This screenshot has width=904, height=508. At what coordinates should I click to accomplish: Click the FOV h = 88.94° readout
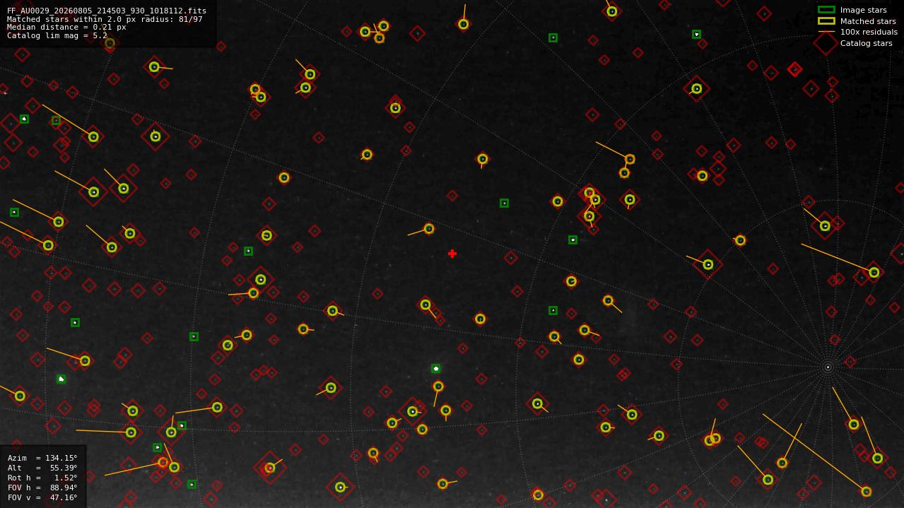(42, 488)
